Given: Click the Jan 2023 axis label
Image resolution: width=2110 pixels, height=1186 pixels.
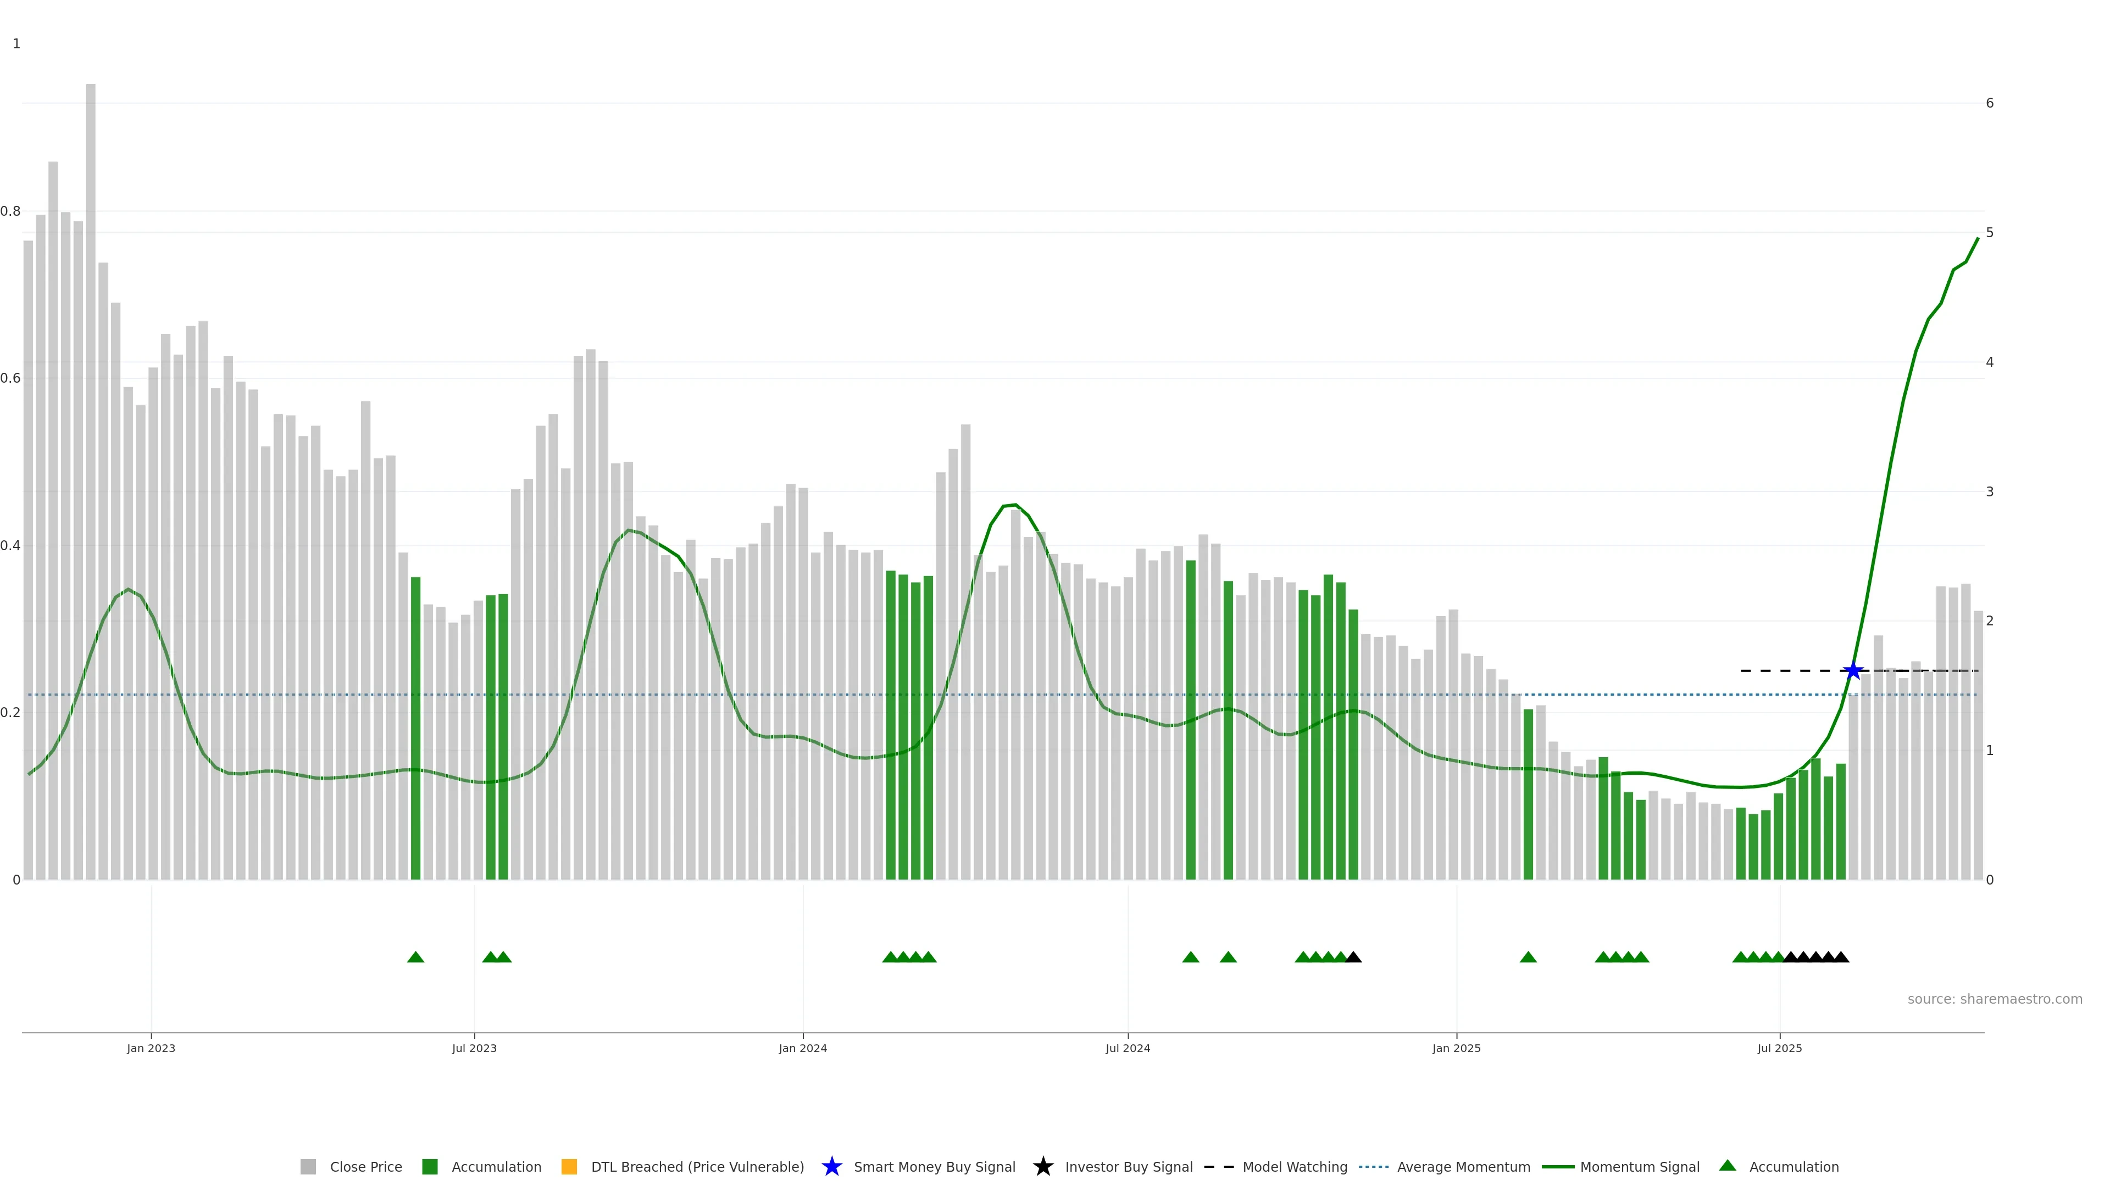Looking at the screenshot, I should click(151, 1049).
